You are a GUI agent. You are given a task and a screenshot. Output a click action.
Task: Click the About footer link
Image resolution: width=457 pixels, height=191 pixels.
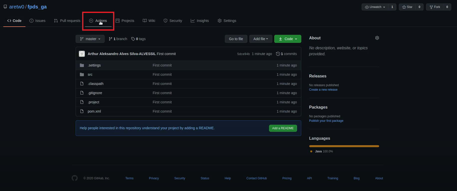coord(379,178)
